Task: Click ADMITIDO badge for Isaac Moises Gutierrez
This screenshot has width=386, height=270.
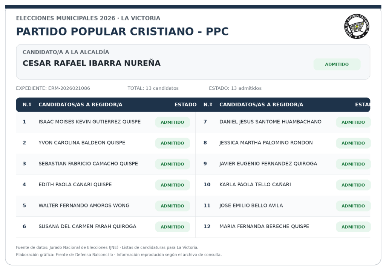Action: 172,122
